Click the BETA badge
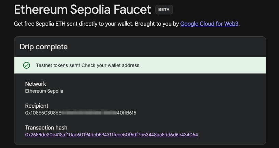This screenshot has height=148, width=279. point(164,10)
